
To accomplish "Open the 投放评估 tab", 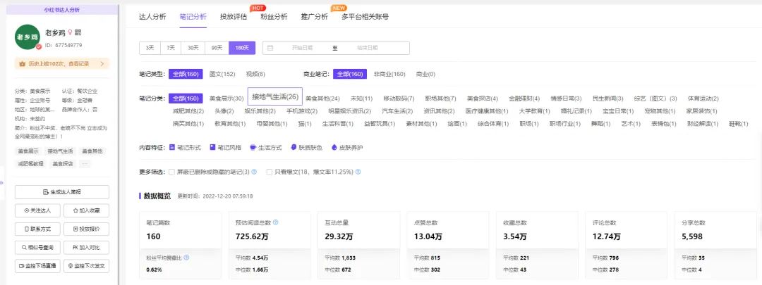I will (x=234, y=16).
